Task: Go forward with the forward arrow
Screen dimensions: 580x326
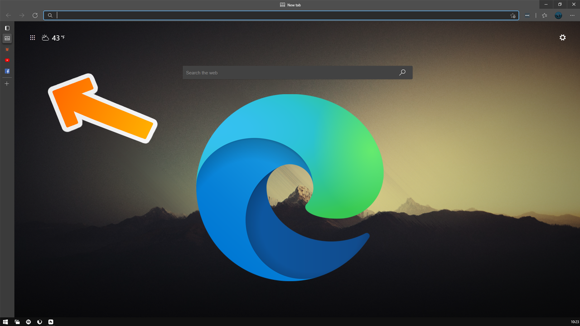Action: pos(22,15)
